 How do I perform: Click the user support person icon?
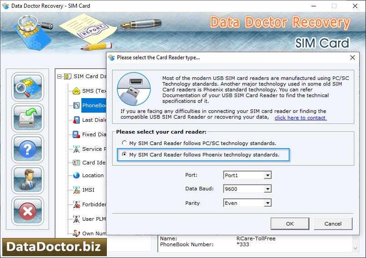28,179
